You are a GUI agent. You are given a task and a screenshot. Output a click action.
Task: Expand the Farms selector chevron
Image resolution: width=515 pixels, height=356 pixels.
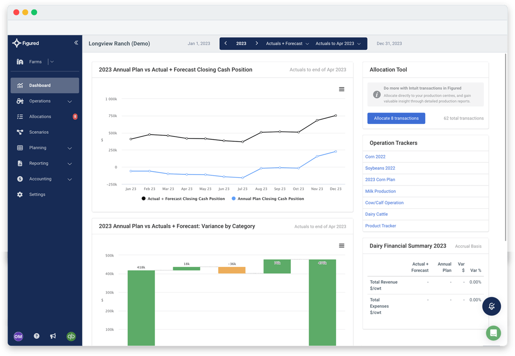point(52,61)
